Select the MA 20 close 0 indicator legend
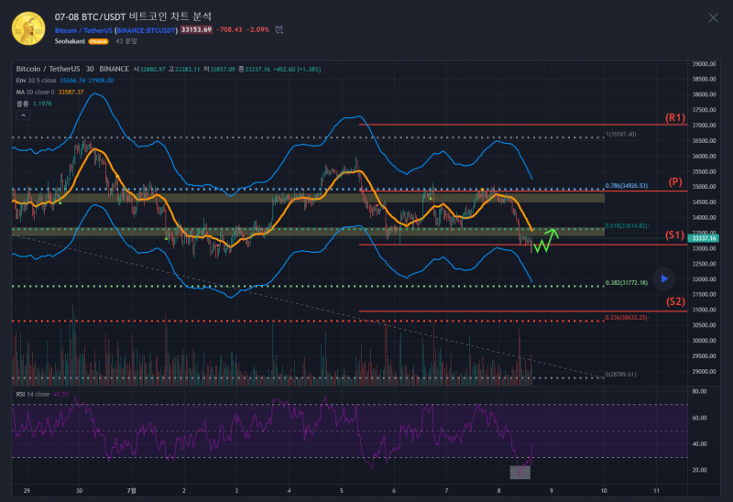The height and width of the screenshot is (502, 733). 37,92
